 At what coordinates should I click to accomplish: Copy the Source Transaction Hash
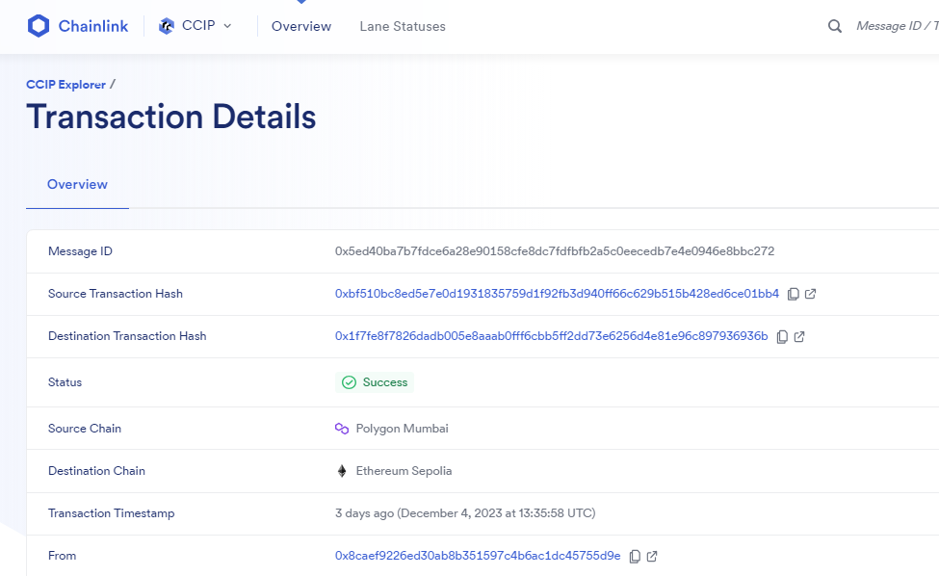(793, 294)
